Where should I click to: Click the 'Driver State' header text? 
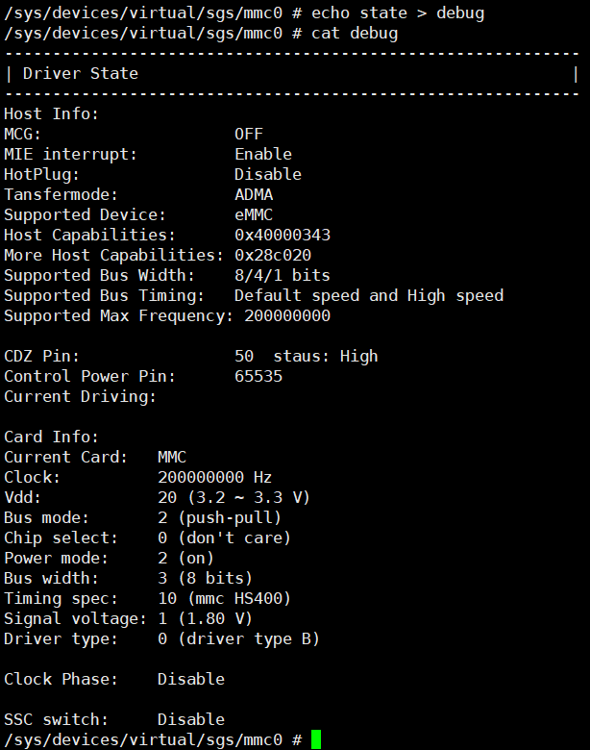click(x=81, y=74)
